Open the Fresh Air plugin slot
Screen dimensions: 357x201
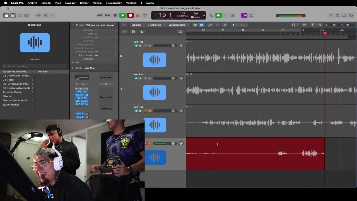82,98
